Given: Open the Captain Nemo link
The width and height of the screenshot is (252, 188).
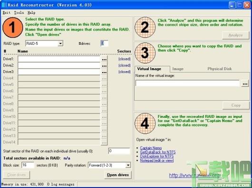Looking at the screenshot, I should coord(151,148).
